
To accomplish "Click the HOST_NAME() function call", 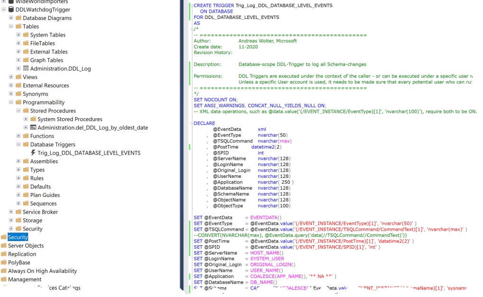I will tap(267, 252).
